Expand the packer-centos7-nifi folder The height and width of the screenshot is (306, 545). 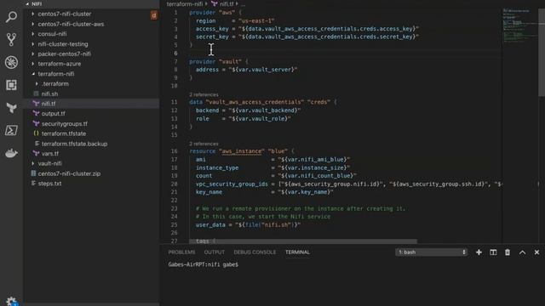(33, 54)
